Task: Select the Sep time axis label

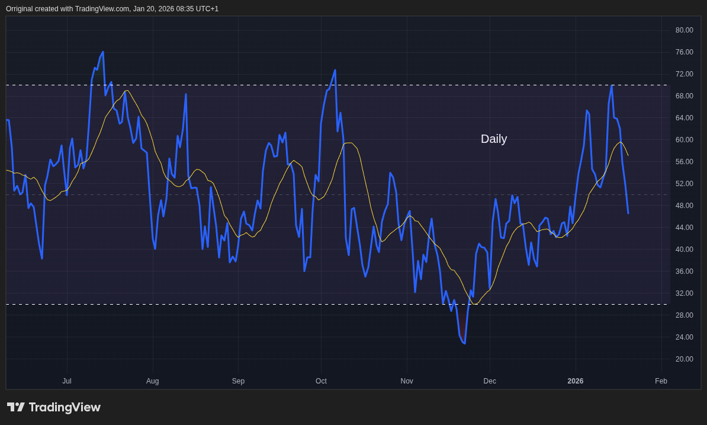Action: coord(238,381)
